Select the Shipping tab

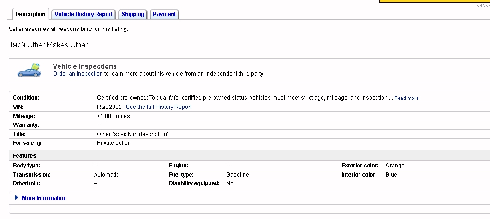tap(133, 14)
